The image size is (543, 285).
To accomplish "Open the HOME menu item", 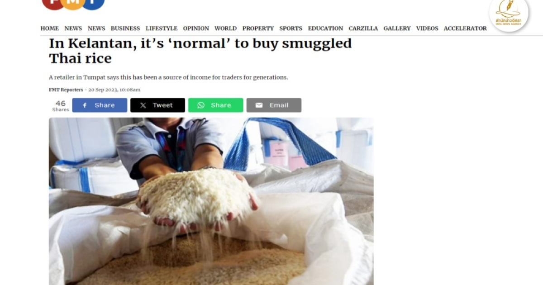I will pyautogui.click(x=50, y=28).
